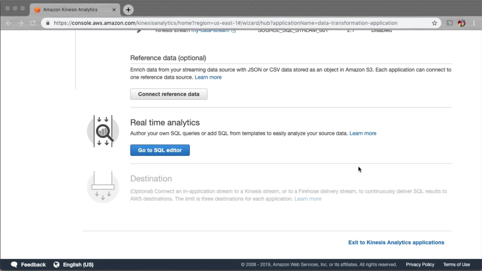Select the Amazon Kinesis Analytics tab
Screen dimensions: 482x271
(x=70, y=10)
